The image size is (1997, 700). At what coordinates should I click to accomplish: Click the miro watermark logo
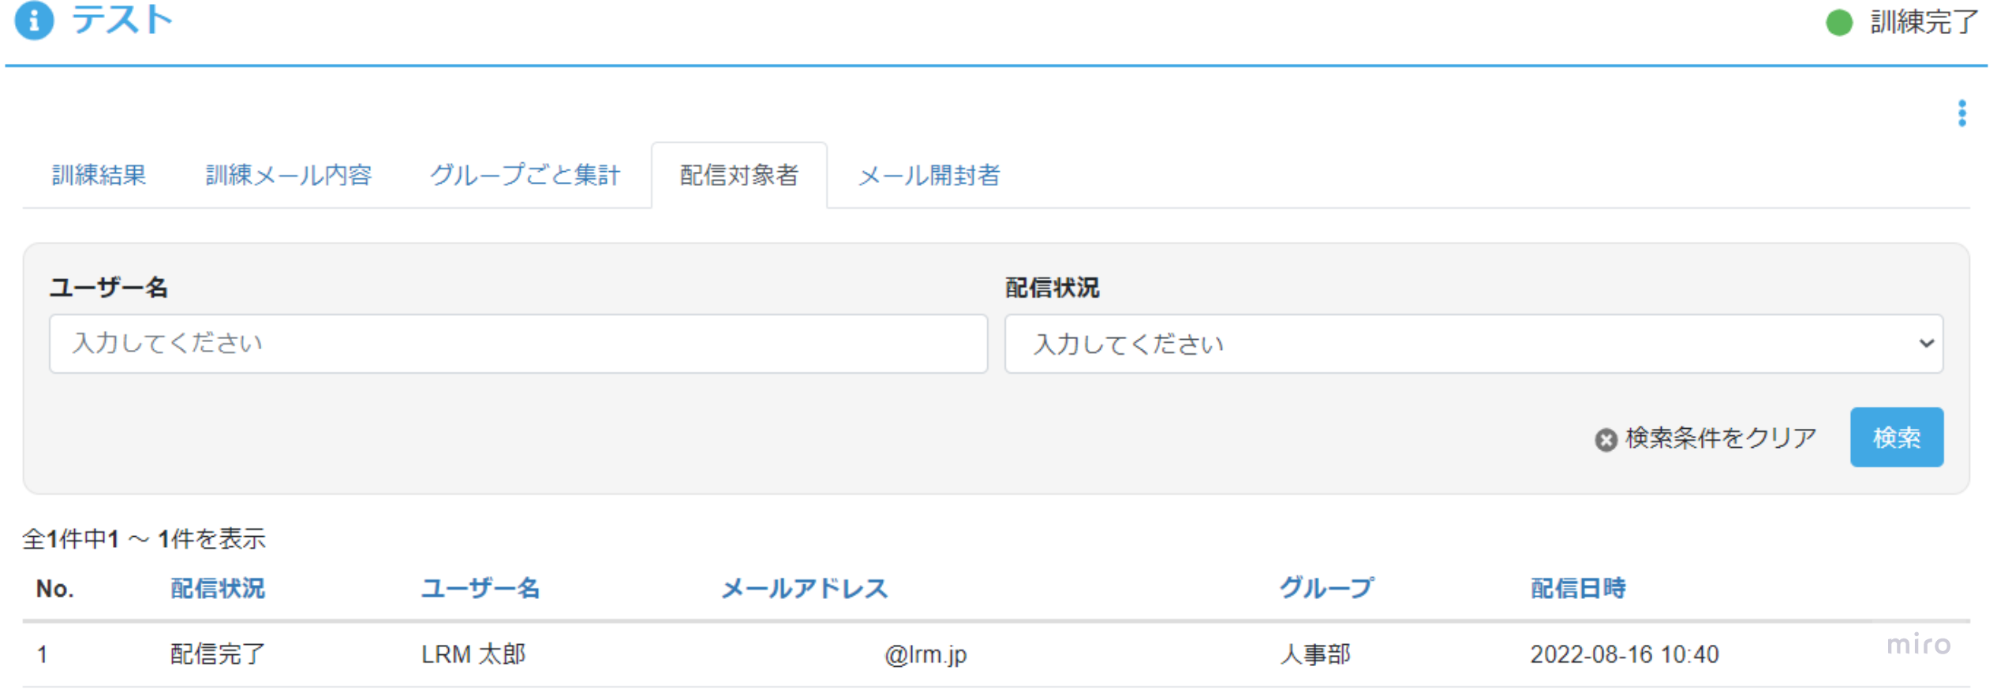tap(1918, 645)
